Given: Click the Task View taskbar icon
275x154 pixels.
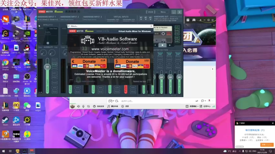Looking at the screenshot, I should (x=10, y=151).
